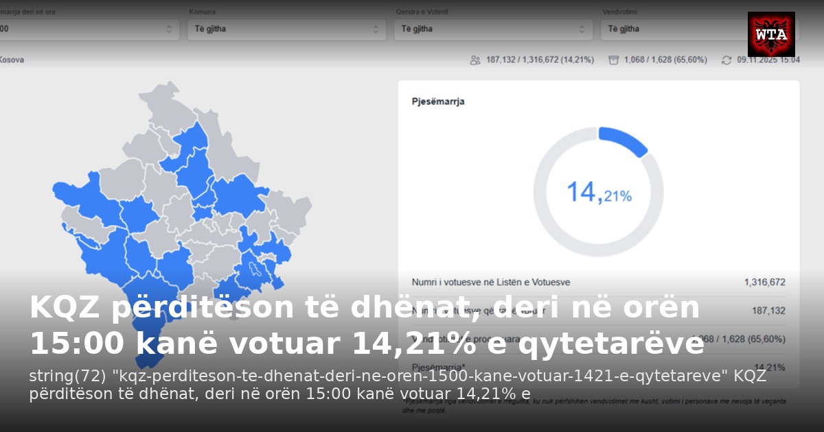The image size is (824, 432).
Task: Click the Komuna chevron arrow
Action: pyautogui.click(x=376, y=29)
